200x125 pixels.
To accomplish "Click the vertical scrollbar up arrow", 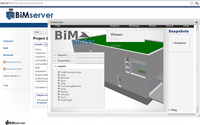I will point(197,26).
